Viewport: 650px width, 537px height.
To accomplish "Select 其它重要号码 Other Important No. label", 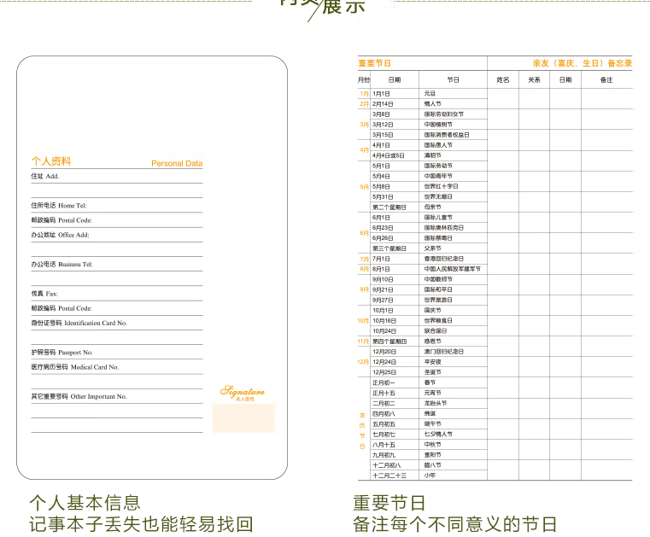I will 79,396.
